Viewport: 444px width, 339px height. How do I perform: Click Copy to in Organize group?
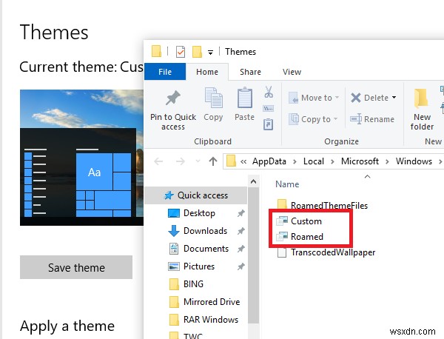(313, 119)
